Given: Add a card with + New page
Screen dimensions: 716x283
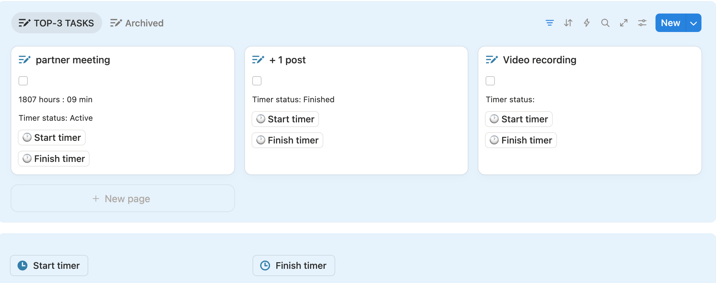Looking at the screenshot, I should [123, 199].
